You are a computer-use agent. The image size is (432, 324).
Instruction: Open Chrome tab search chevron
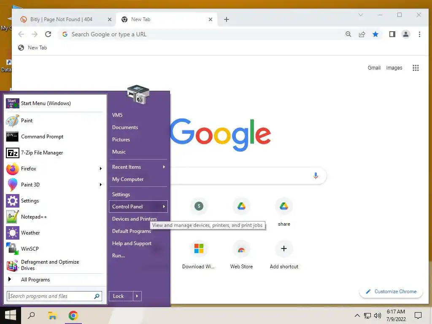pyautogui.click(x=361, y=15)
